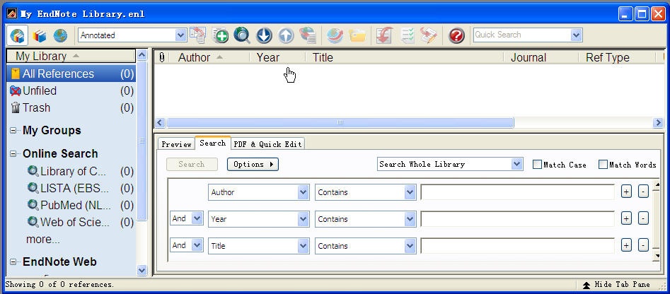The image size is (670, 294).
Task: Enable the Match Case checkbox
Action: coord(537,164)
